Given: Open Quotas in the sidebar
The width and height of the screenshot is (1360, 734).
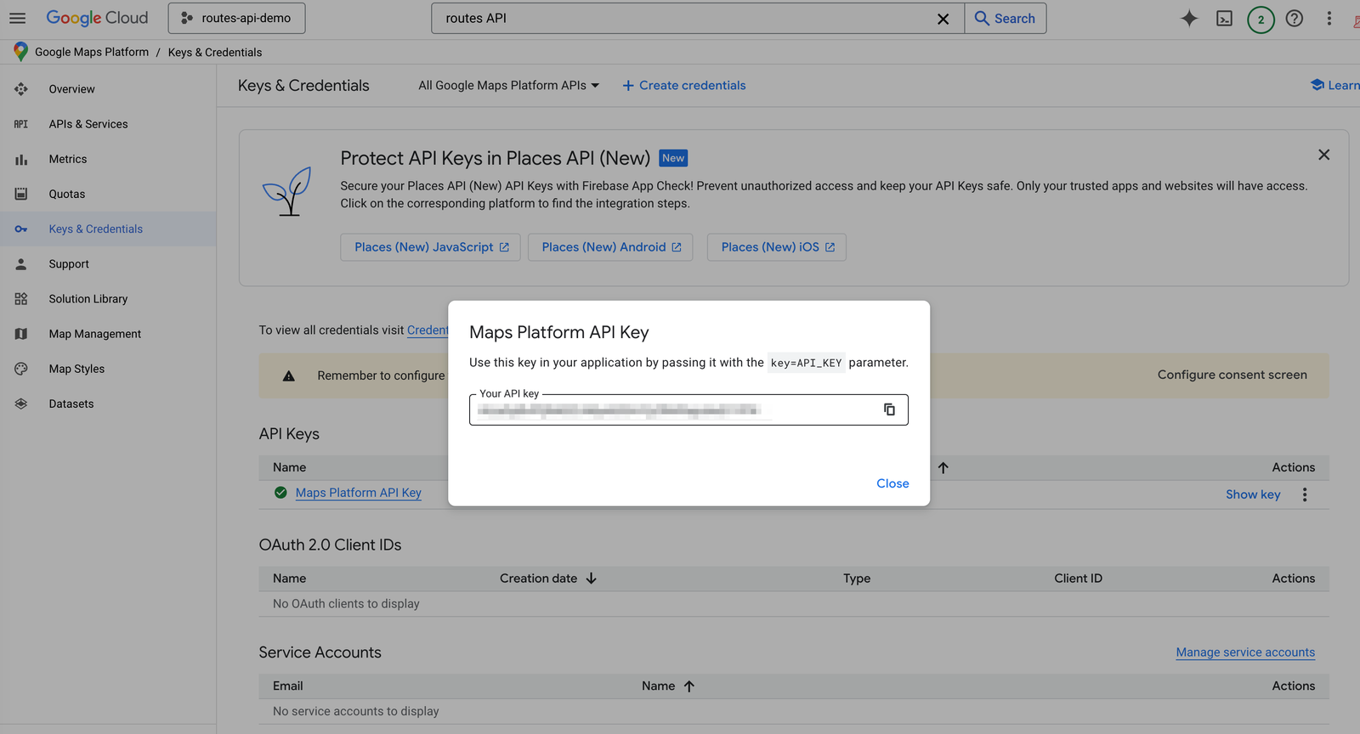Looking at the screenshot, I should tap(108, 194).
